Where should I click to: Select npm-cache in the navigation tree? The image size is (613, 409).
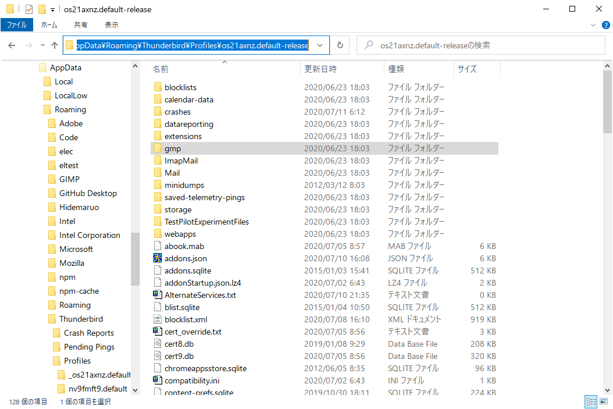tap(79, 291)
